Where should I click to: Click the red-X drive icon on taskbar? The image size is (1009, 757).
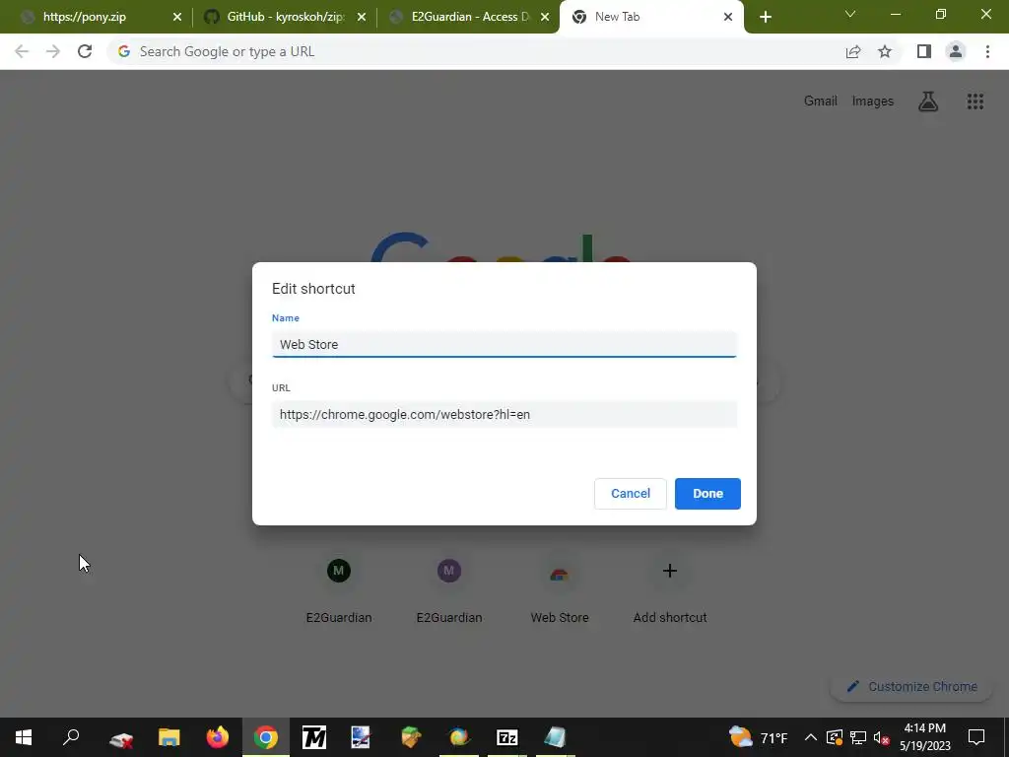click(x=121, y=737)
